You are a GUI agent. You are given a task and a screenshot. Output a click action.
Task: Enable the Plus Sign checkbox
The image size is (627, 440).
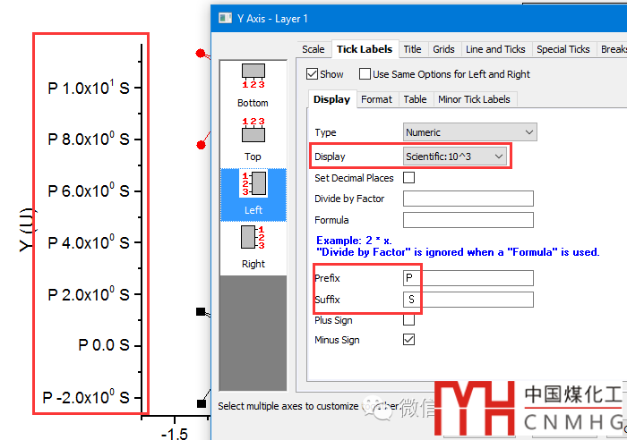408,320
